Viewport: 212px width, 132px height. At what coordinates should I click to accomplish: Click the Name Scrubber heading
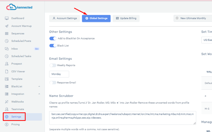click(61, 96)
